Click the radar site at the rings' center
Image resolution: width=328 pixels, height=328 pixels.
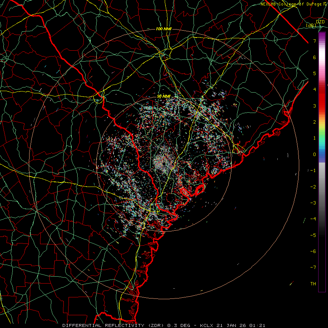tap(164, 164)
